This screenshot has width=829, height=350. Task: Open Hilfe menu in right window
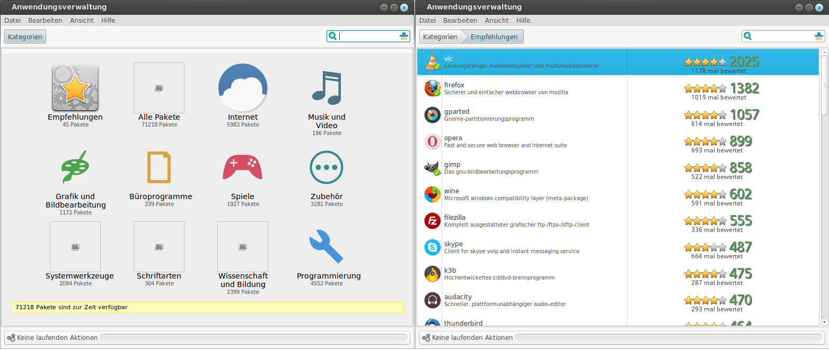pos(523,20)
